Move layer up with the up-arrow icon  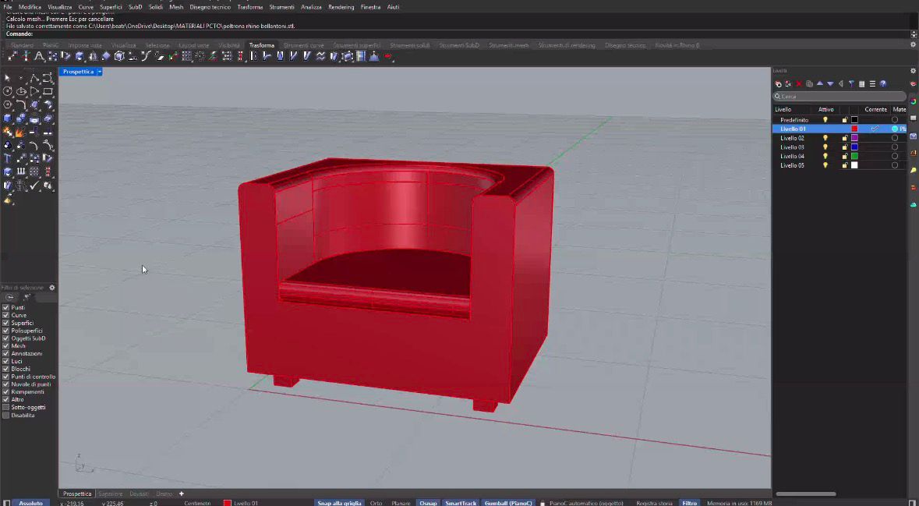tap(819, 83)
